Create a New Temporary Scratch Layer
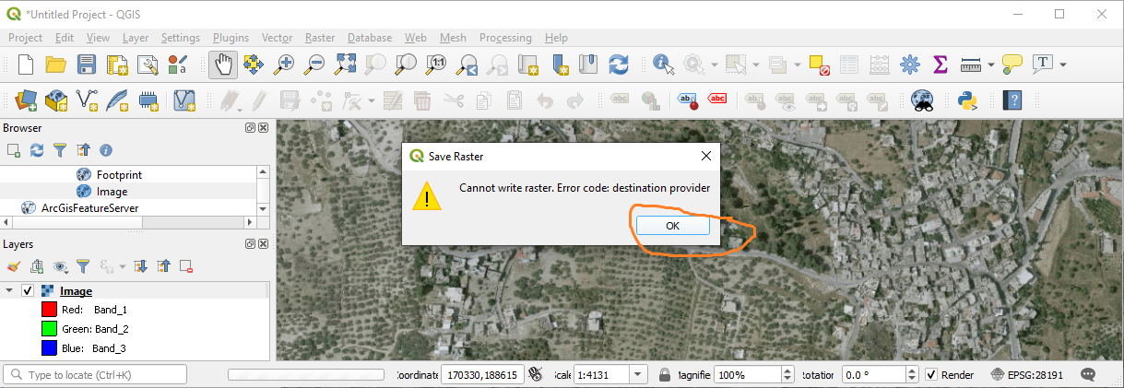Image resolution: width=1124 pixels, height=388 pixels. (148, 100)
